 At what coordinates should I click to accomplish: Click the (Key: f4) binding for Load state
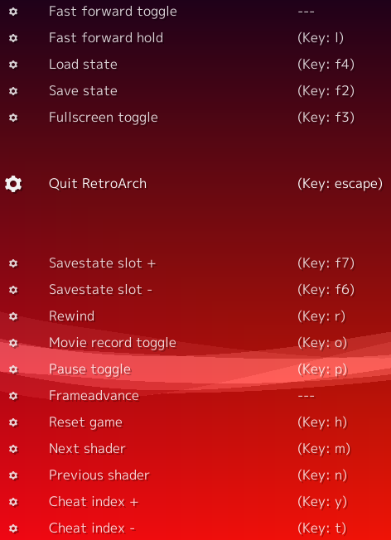(x=326, y=65)
